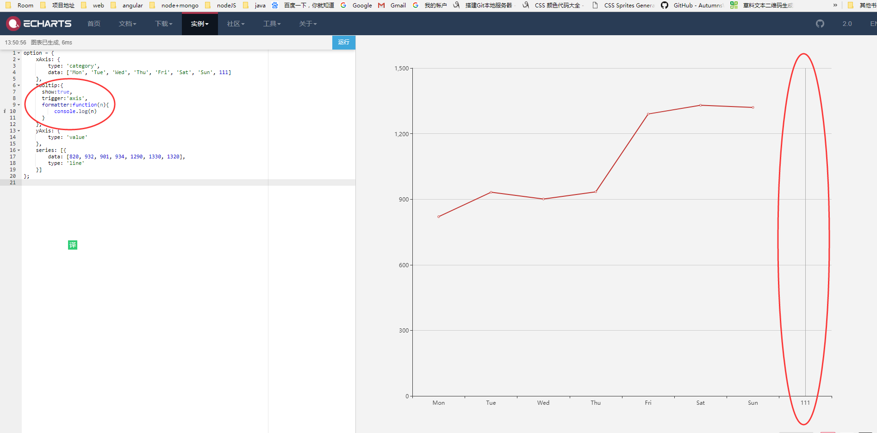The width and height of the screenshot is (877, 433).
Task: Select the 社区 menu item
Action: coord(235,24)
